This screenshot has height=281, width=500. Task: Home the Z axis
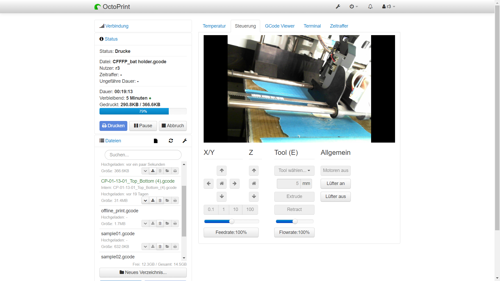(x=254, y=184)
